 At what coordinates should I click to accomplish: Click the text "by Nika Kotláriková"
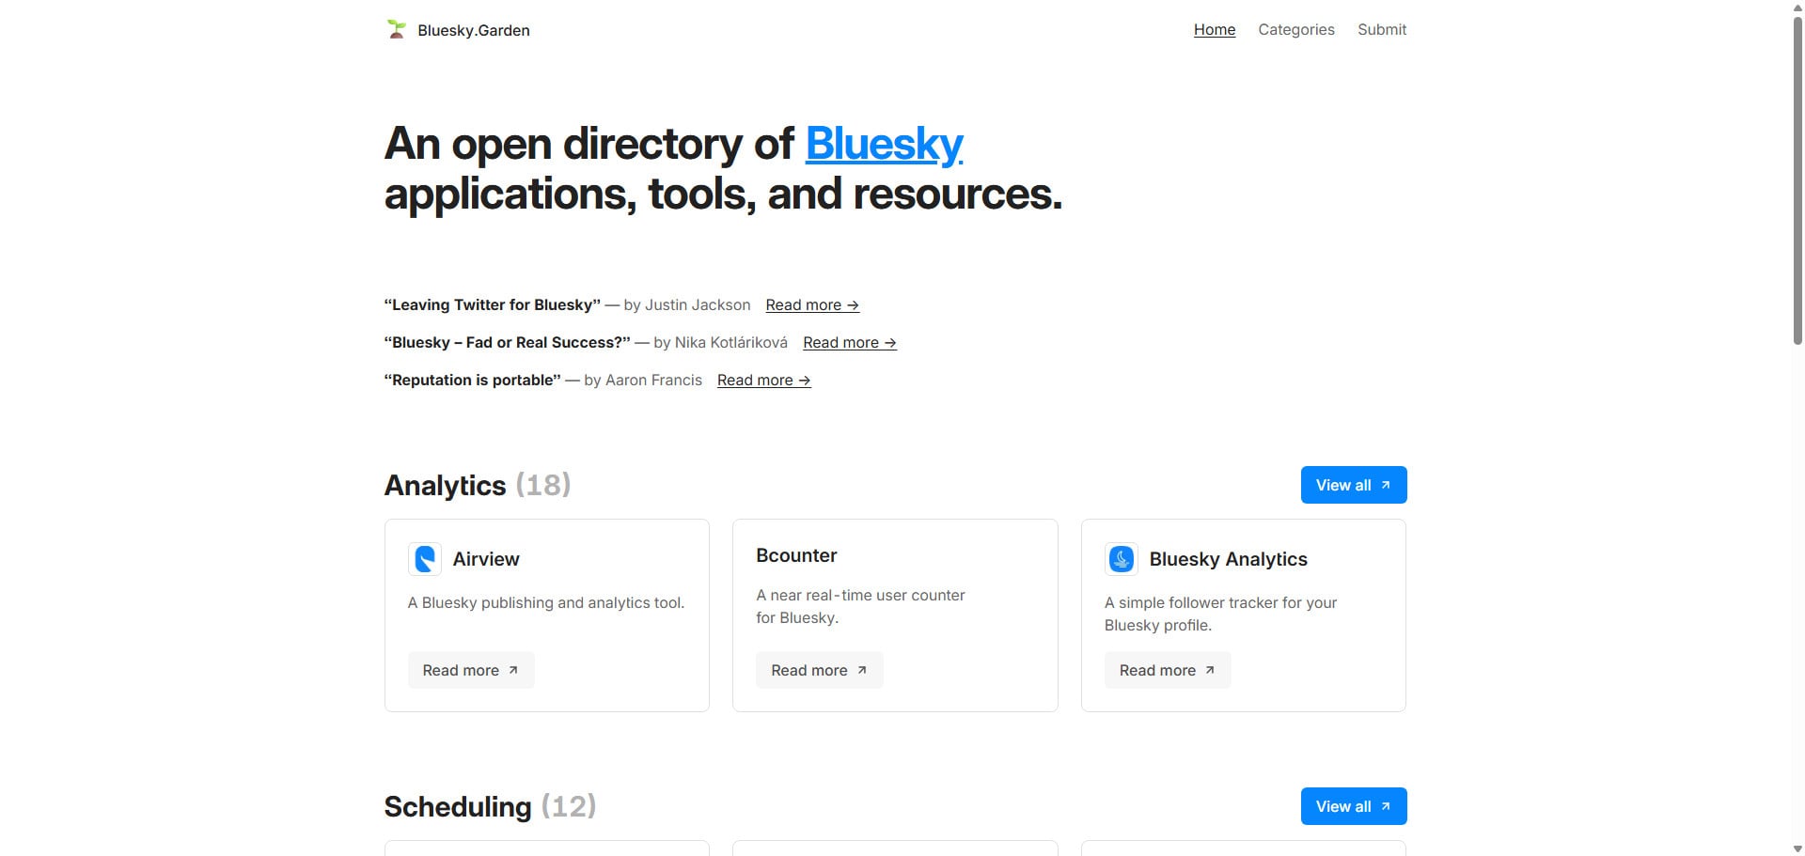(720, 342)
